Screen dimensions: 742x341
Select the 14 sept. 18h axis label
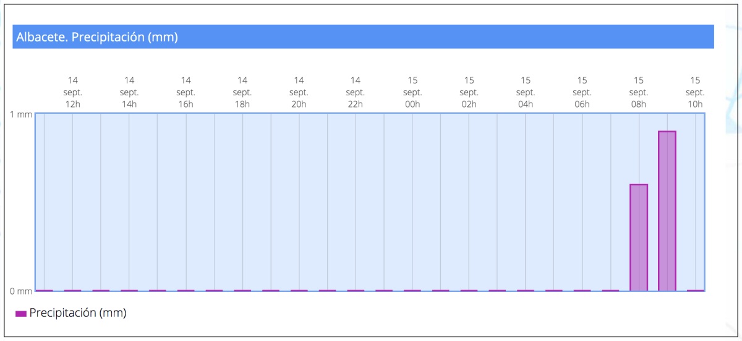[x=242, y=92]
